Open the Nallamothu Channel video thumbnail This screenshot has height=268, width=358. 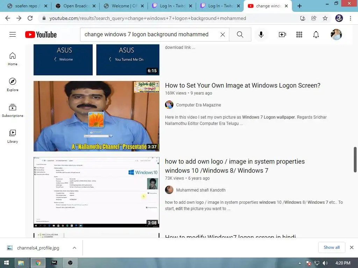(x=96, y=116)
